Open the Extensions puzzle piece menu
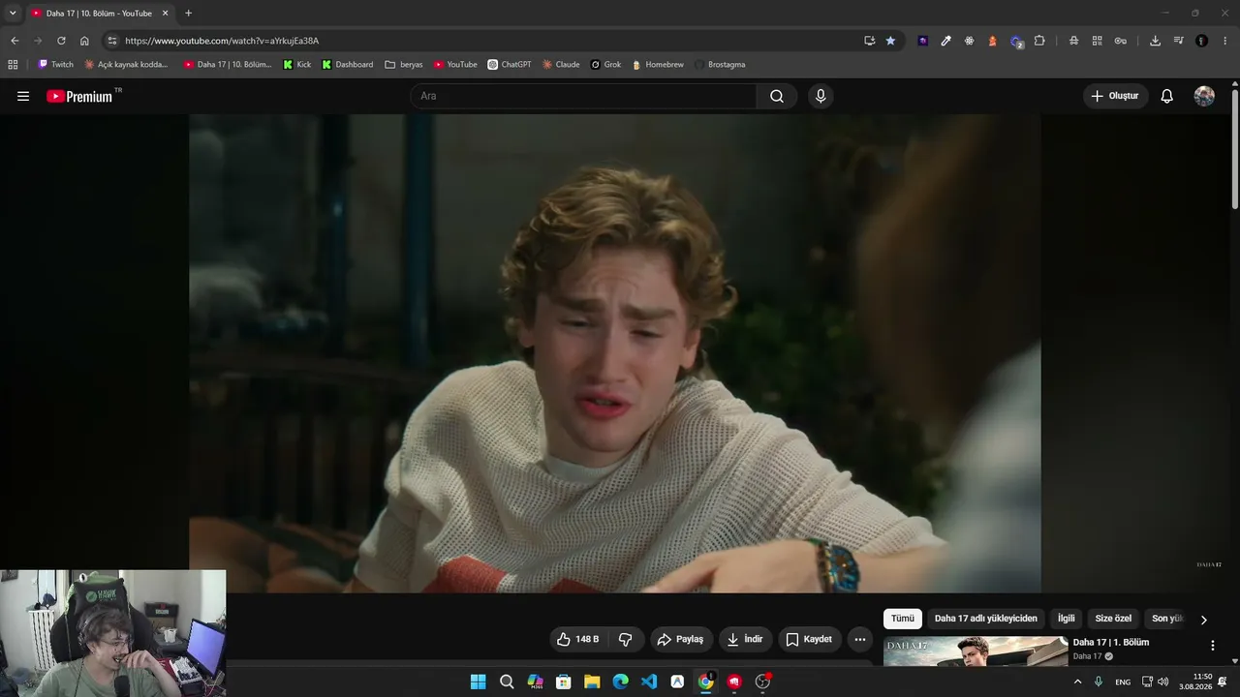 (1039, 41)
